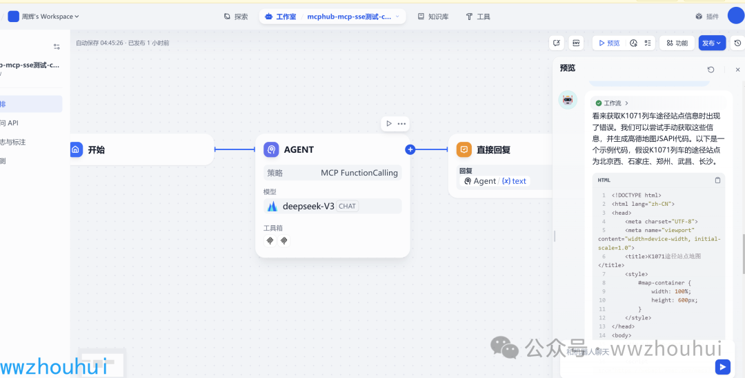
Task: Send the chat message arrow button
Action: tap(723, 366)
